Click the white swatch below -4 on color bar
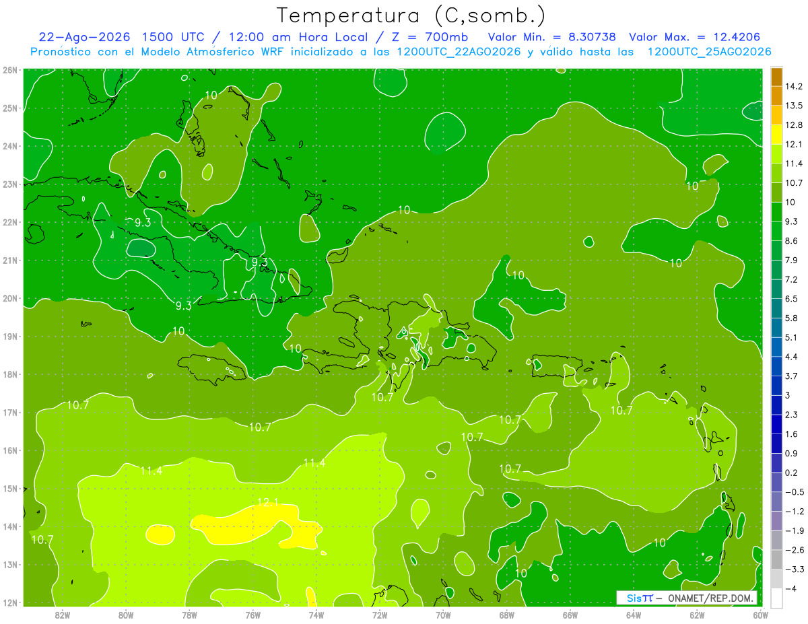This screenshot has height=624, width=808. coord(776,597)
